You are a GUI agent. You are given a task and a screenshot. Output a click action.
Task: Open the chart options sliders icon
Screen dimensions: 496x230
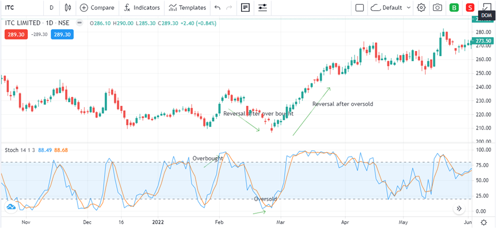(x=262, y=7)
